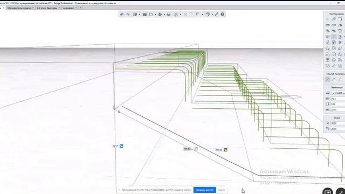Click the lock icon beside 270,00 value
345x194 pixels.
(225, 150)
